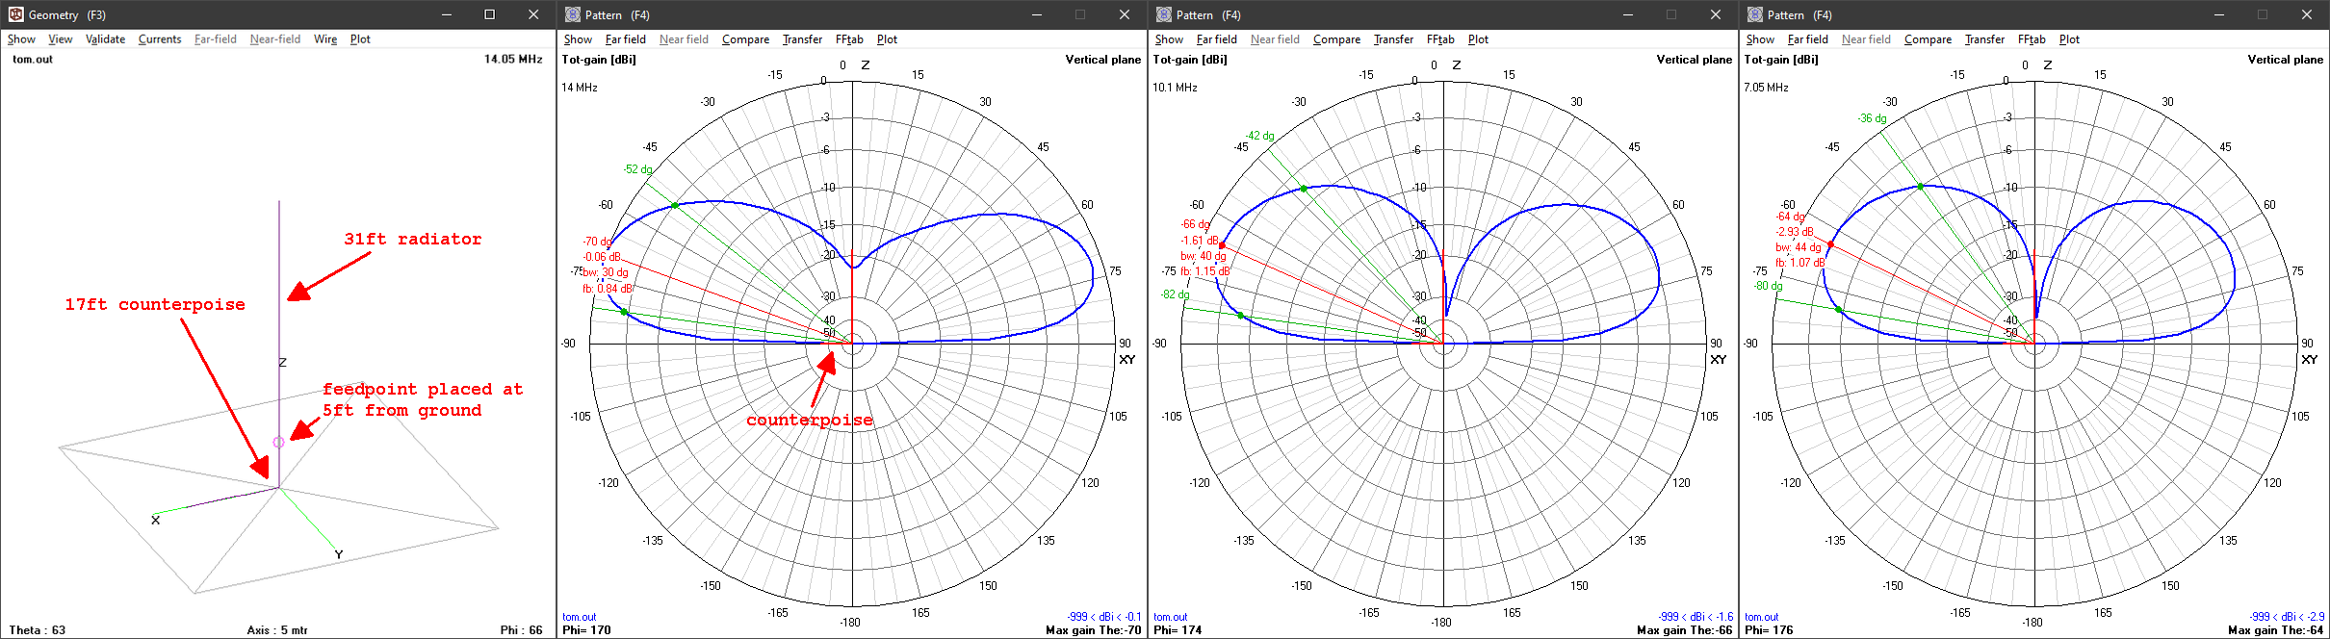Click 'Phi= 170' in 14 MHz Pattern window

(586, 630)
